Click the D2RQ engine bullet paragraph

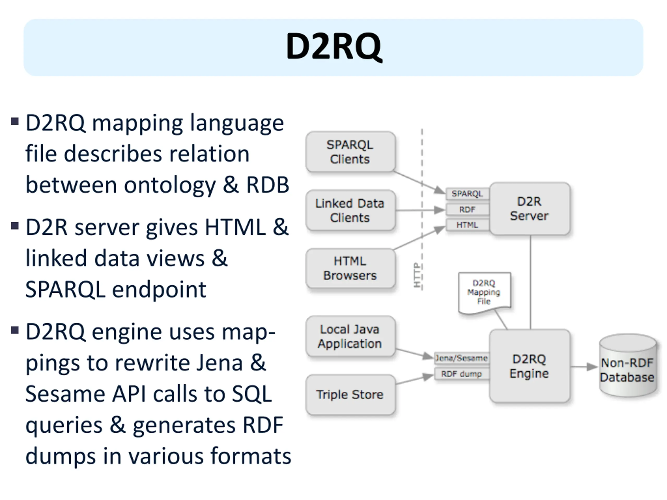pos(157,394)
